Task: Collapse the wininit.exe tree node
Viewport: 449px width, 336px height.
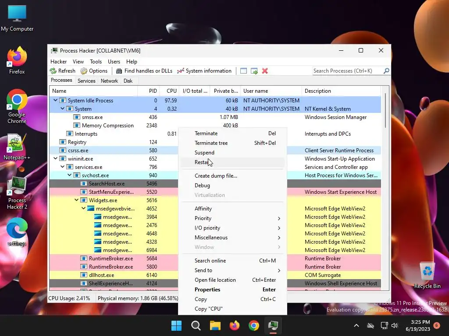Action: point(55,158)
